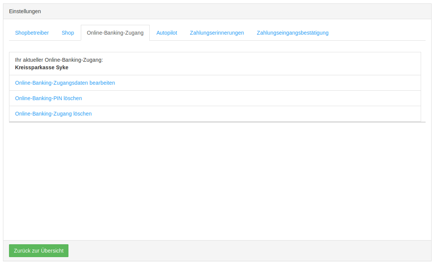Click the empty white area below the access list

coord(217,181)
